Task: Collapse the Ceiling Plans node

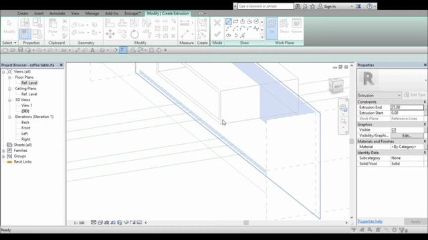Action: [x=10, y=89]
